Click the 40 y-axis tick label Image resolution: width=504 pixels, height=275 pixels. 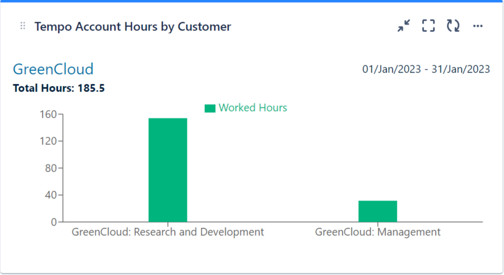point(50,195)
